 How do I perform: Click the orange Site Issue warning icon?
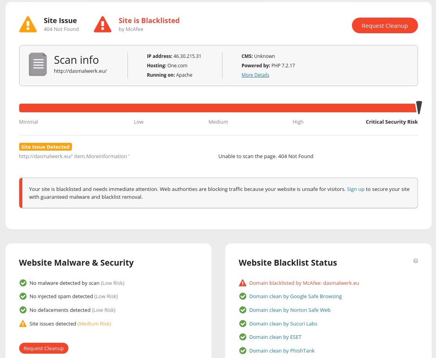[28, 25]
